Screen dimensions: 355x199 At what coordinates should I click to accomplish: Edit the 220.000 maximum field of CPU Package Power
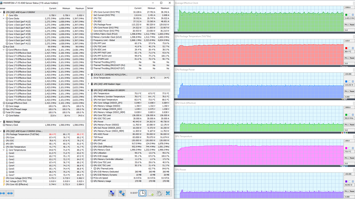(349, 74)
